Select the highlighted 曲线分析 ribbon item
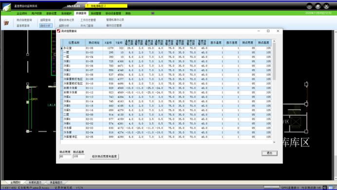This screenshot has height=190, width=337. pyautogui.click(x=46, y=25)
